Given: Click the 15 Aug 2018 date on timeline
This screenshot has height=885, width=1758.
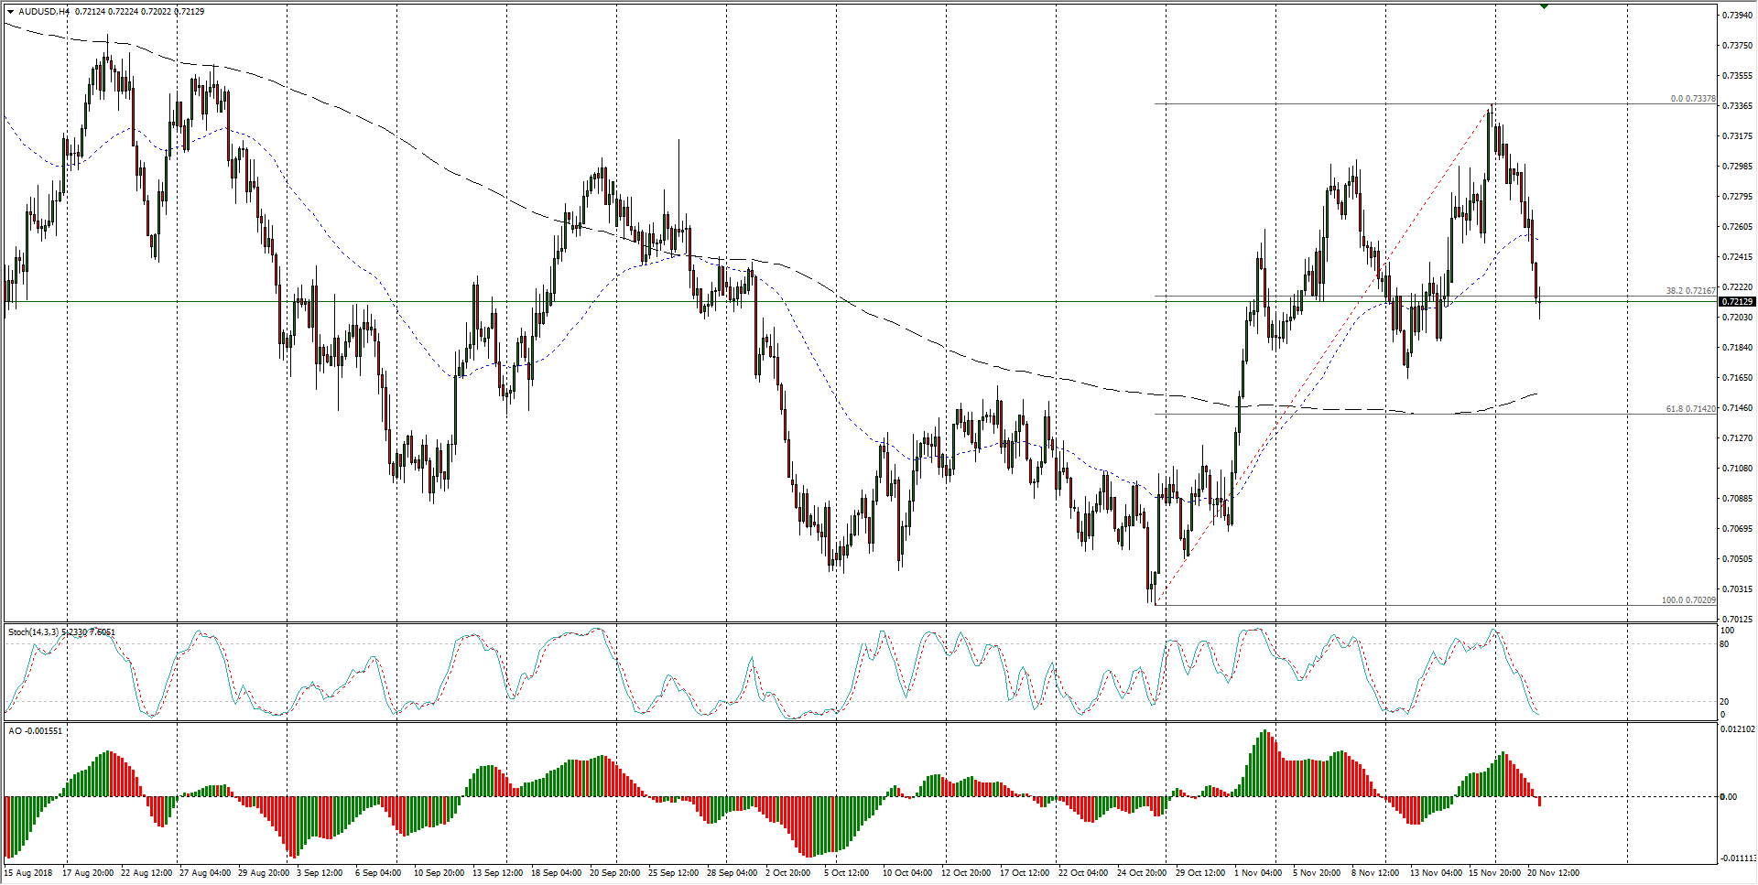Looking at the screenshot, I should 28,873.
